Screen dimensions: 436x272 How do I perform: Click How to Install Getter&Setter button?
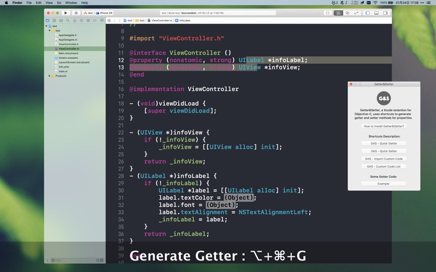coord(384,126)
